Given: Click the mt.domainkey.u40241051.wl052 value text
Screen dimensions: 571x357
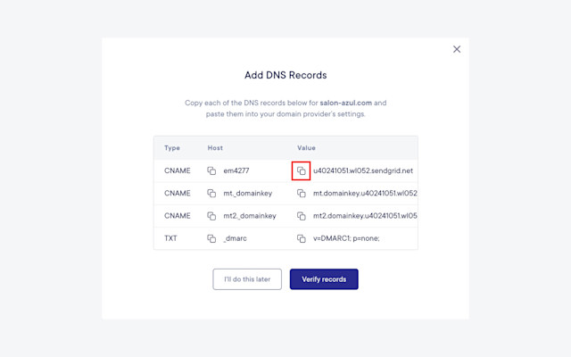Looking at the screenshot, I should pyautogui.click(x=365, y=194).
